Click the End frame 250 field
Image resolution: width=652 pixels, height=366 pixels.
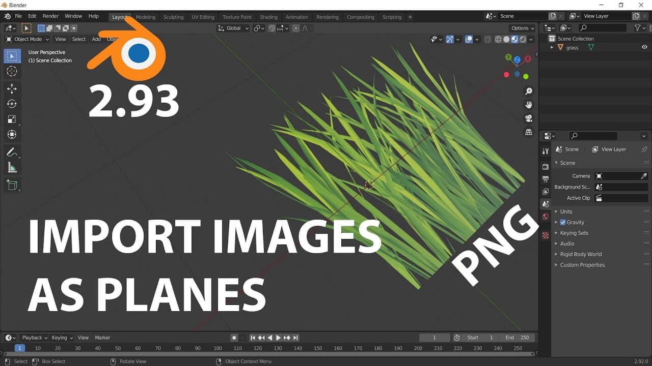pyautogui.click(x=518, y=338)
